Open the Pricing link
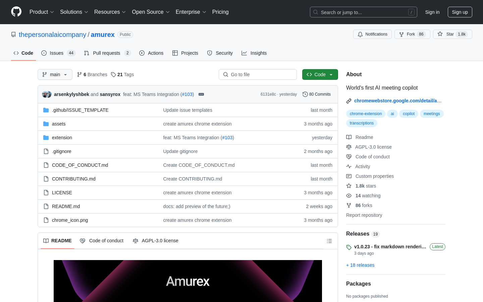 [x=220, y=12]
